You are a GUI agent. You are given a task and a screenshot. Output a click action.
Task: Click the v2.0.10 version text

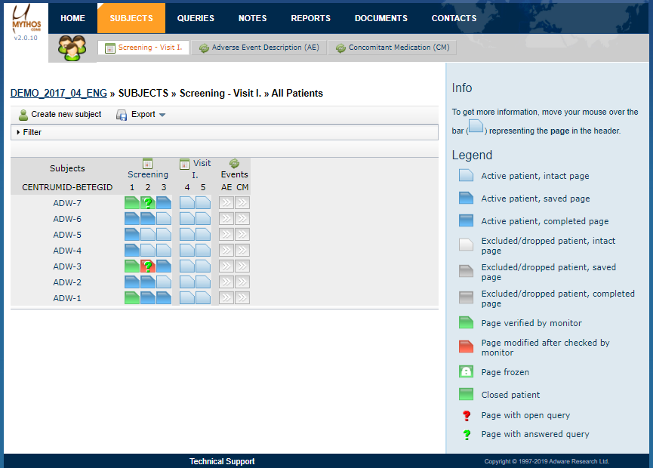point(26,38)
